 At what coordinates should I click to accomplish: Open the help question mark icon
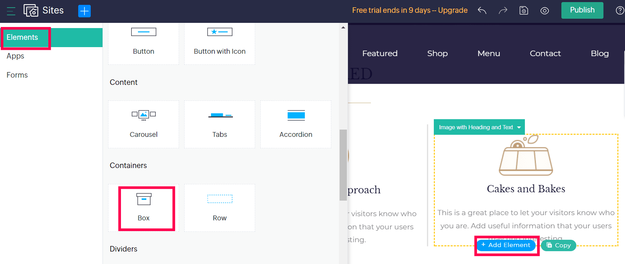point(620,10)
